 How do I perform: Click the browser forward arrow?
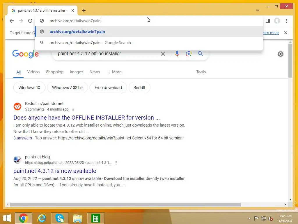pyautogui.click(x=21, y=21)
